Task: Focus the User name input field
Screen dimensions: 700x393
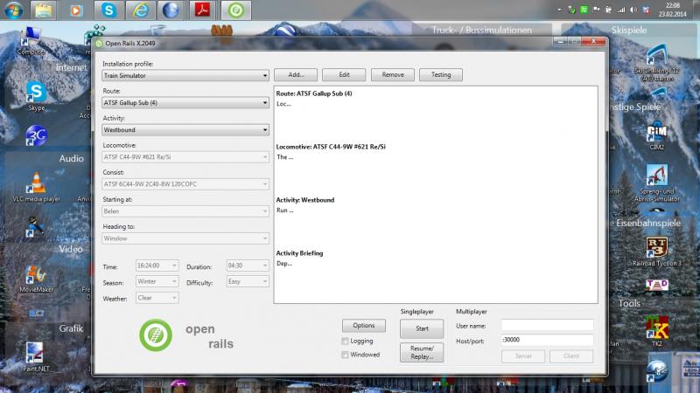Action: 548,325
